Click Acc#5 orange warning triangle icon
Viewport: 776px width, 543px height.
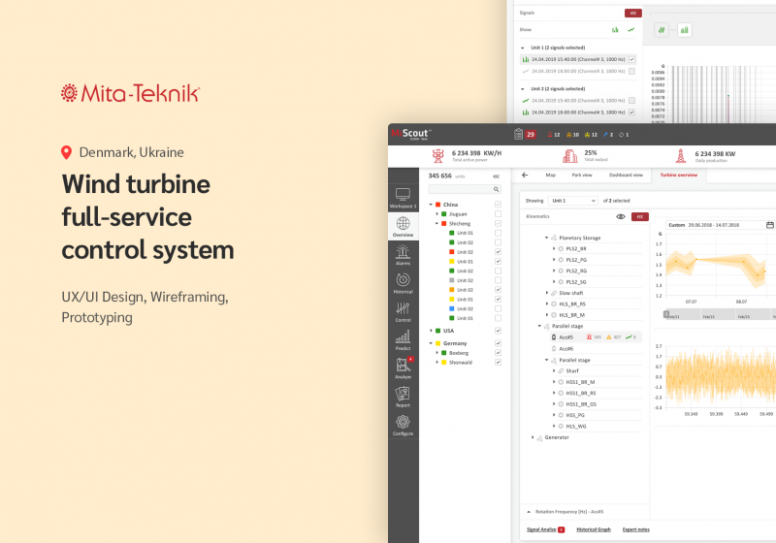pos(609,337)
